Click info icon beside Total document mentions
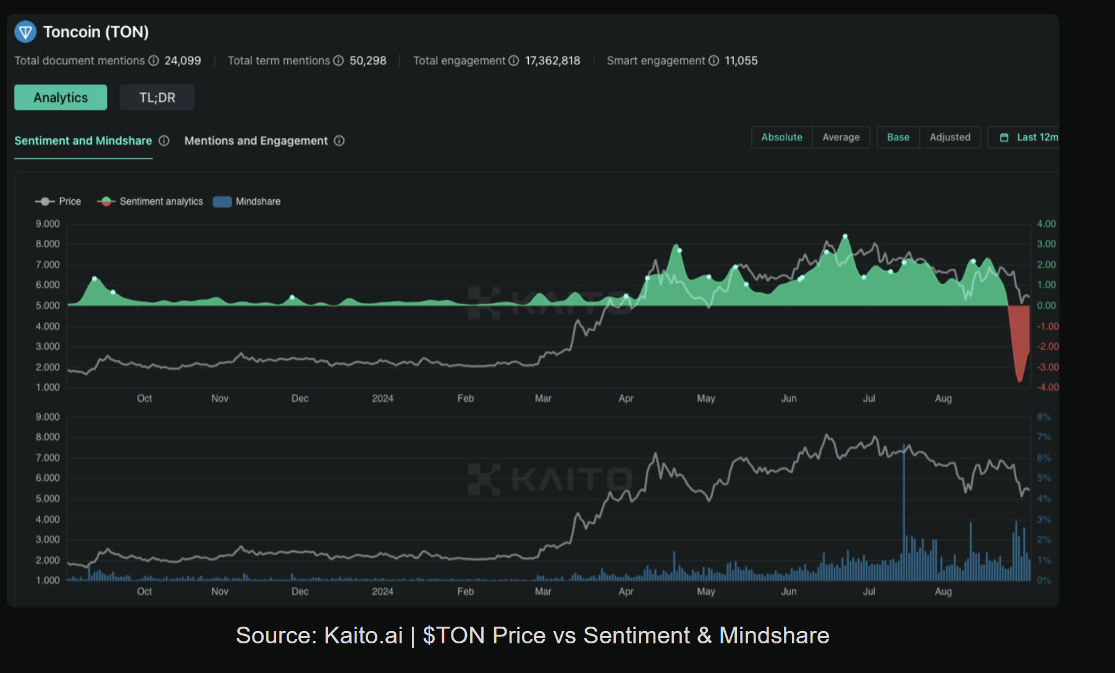Screen dimensions: 1115x673 click(x=154, y=61)
